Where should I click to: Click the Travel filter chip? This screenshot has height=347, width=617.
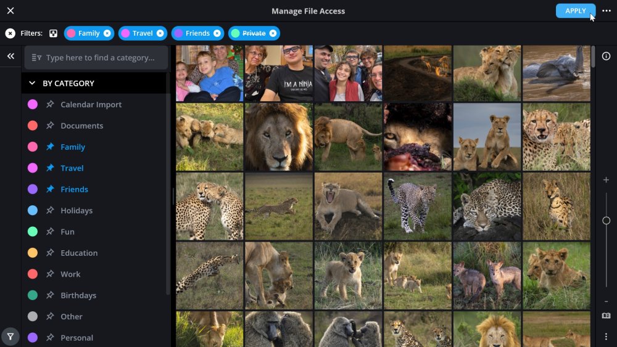[142, 33]
